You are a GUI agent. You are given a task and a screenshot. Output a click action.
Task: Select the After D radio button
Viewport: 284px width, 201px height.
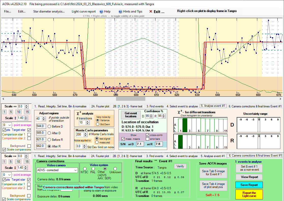tap(49, 133)
